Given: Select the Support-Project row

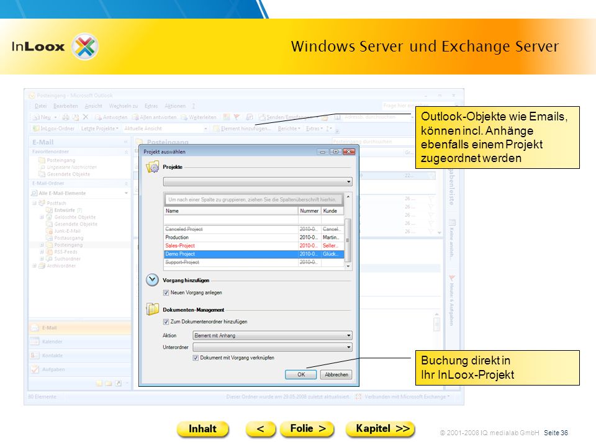Looking at the screenshot, I should 254,262.
